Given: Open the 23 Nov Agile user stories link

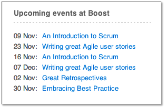Looking at the screenshot, I should [89, 47].
